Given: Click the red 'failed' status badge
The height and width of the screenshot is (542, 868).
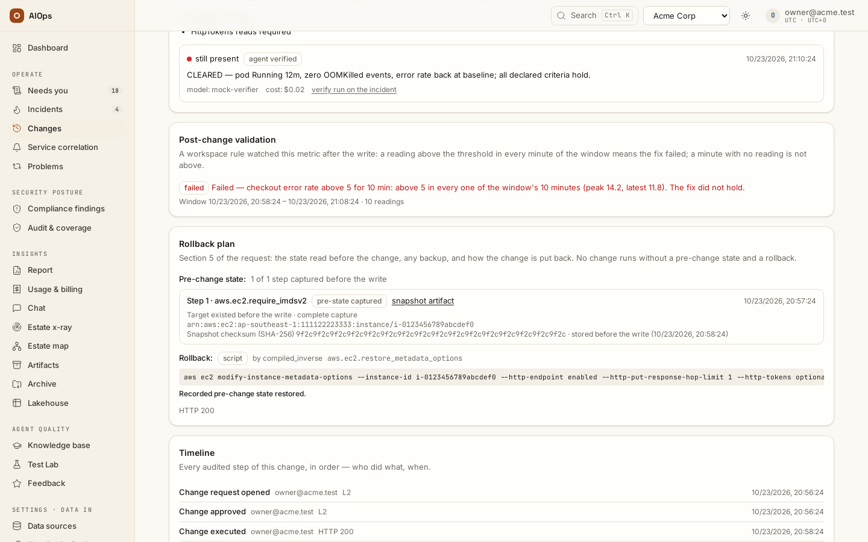Looking at the screenshot, I should 194,188.
